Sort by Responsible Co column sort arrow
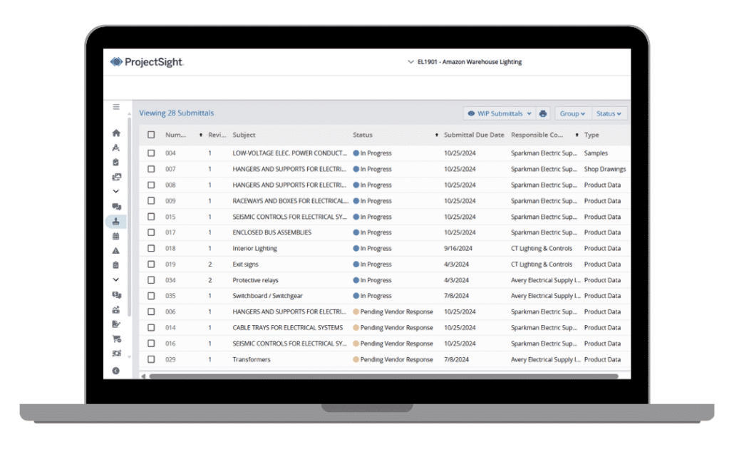This screenshot has width=734, height=474. click(577, 135)
